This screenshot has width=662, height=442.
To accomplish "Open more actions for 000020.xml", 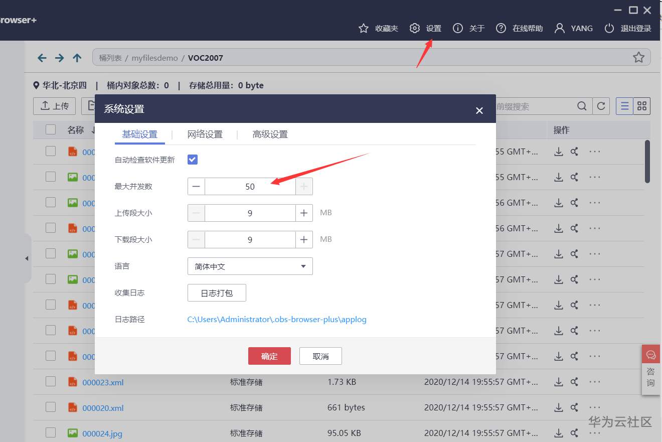I will pos(595,407).
